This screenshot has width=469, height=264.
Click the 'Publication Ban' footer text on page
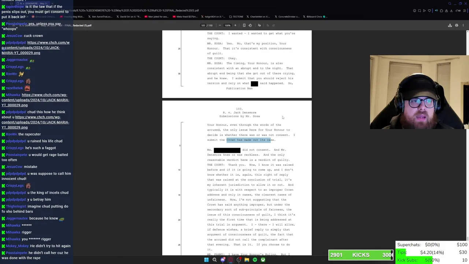pos(239,88)
